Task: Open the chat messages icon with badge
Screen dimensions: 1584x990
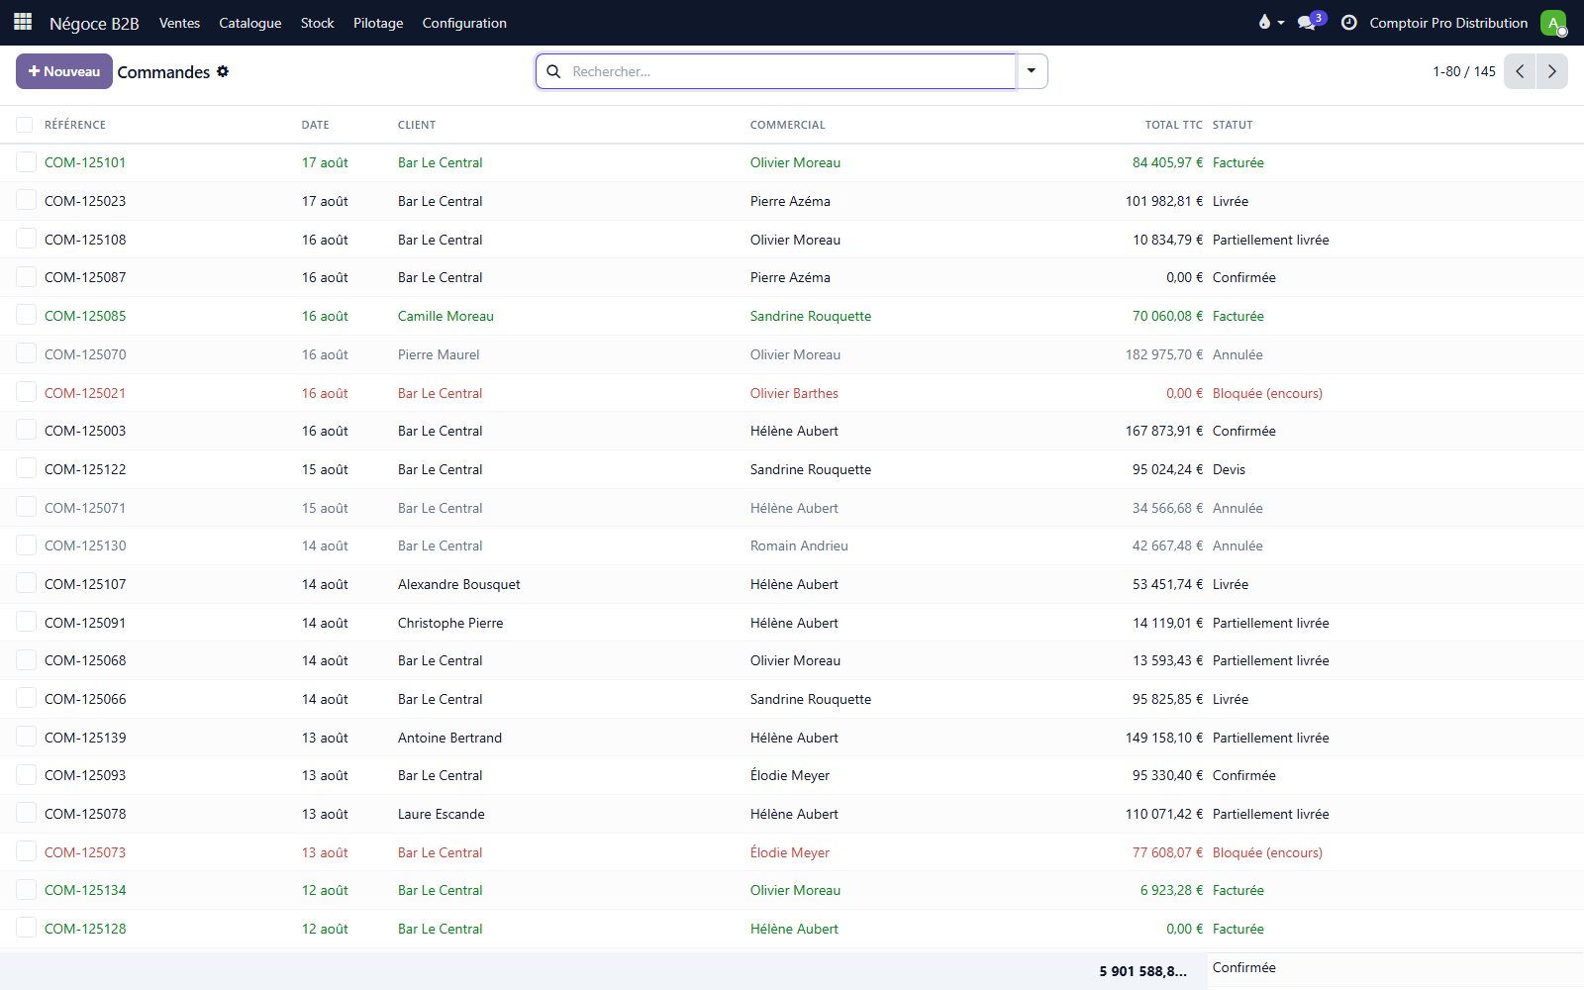Action: click(x=1311, y=22)
